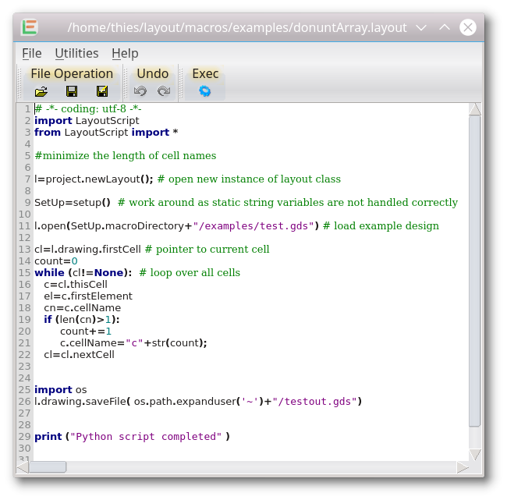Click the horizontal scrollbar right arrow
Image resolution: width=507 pixels, height=500 pixels.
[463, 467]
